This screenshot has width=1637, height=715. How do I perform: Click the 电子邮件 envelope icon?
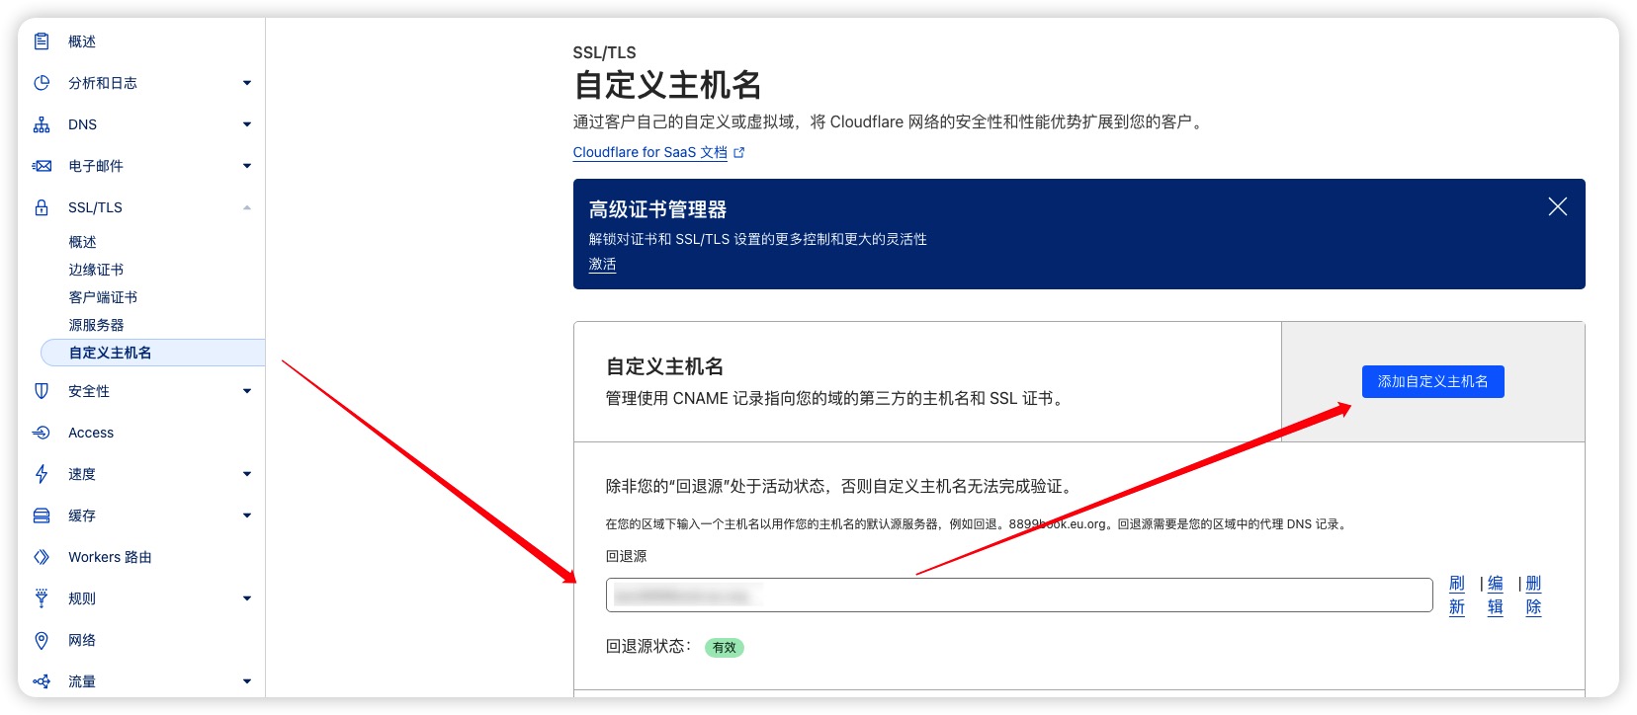[42, 166]
